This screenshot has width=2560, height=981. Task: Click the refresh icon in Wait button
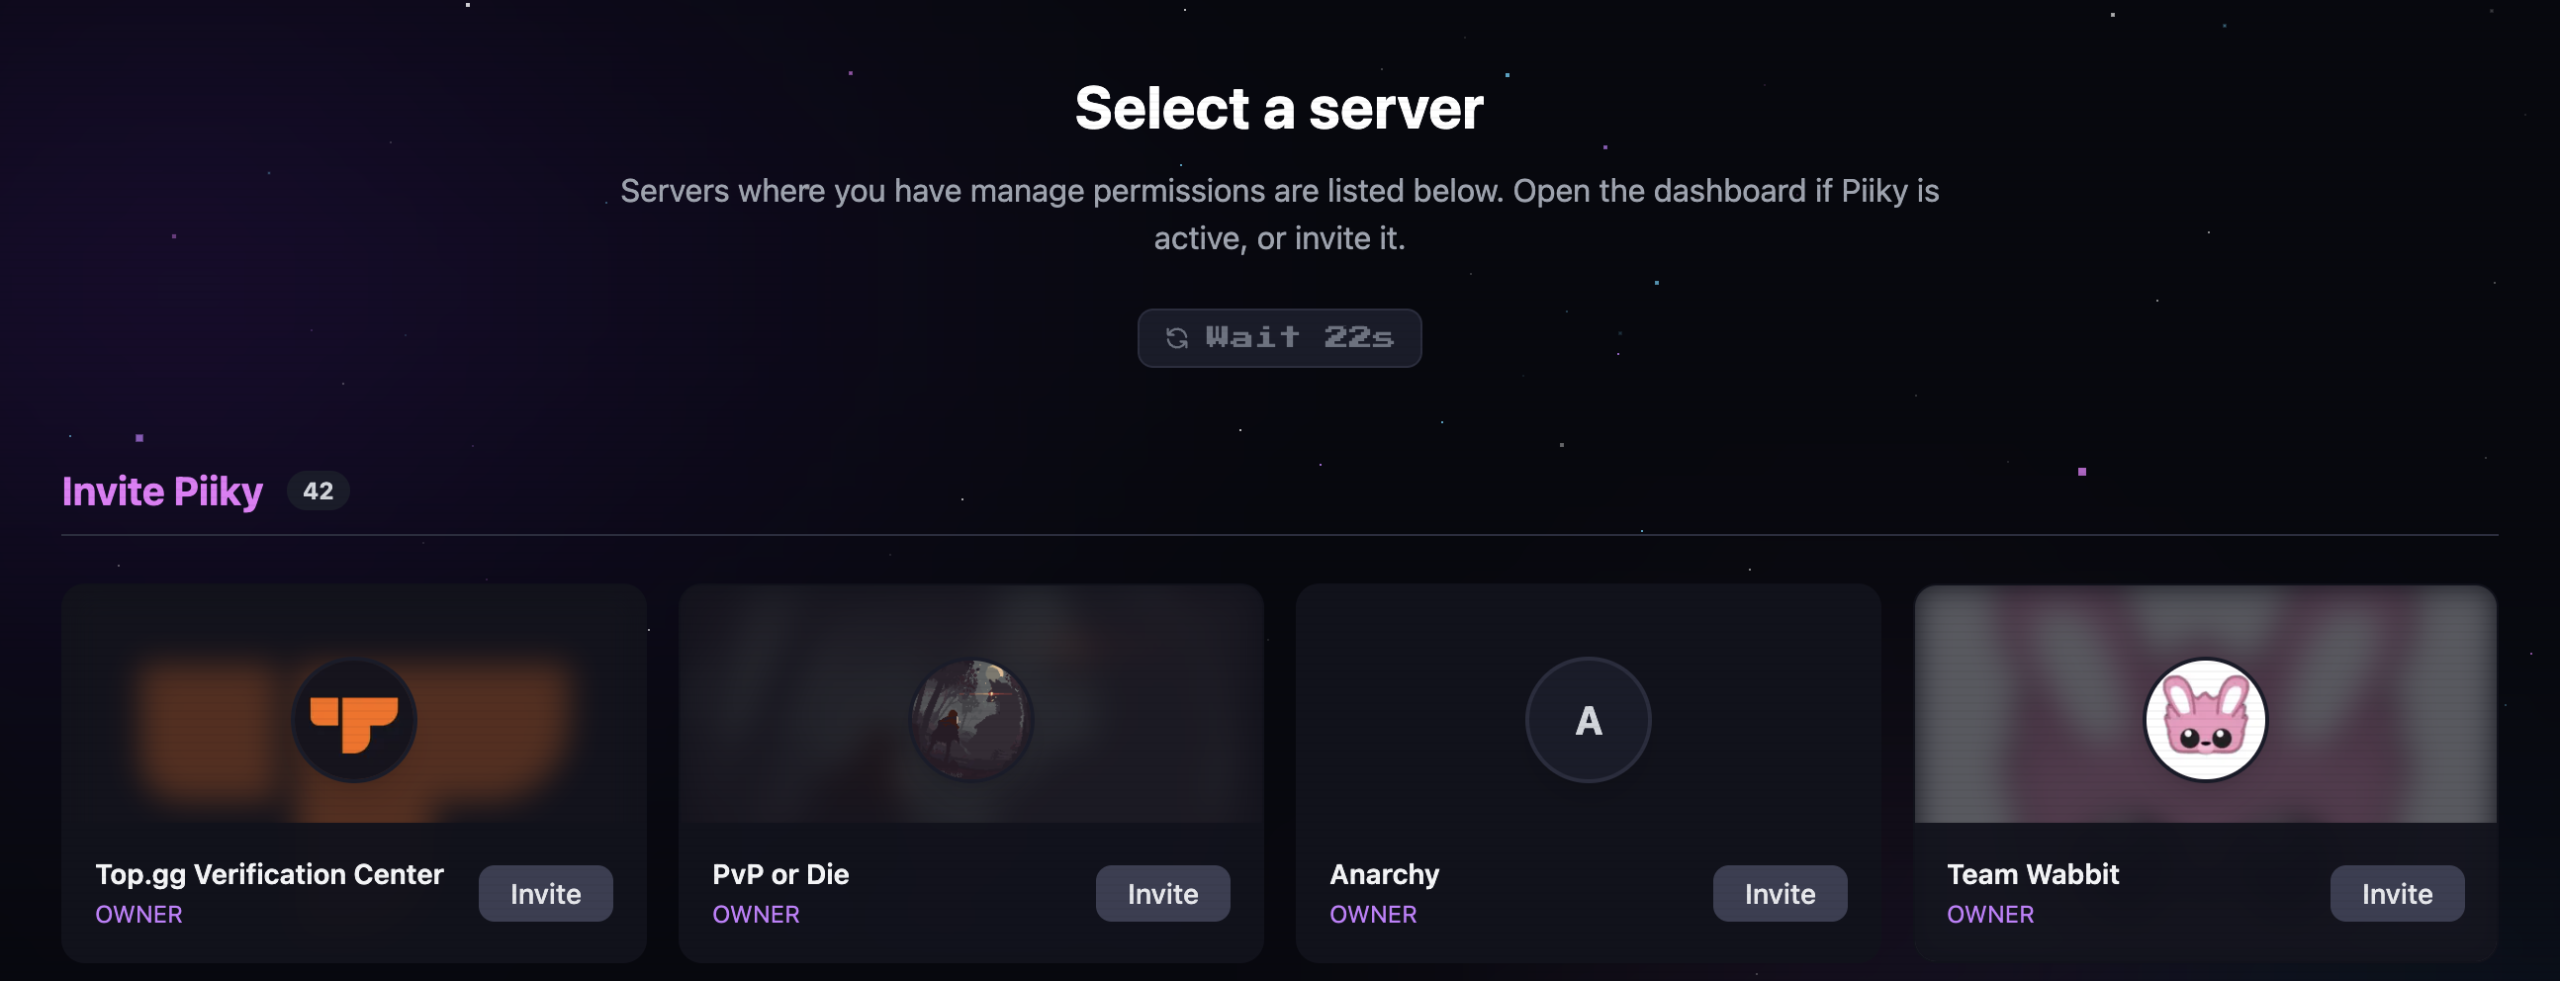(x=1177, y=338)
